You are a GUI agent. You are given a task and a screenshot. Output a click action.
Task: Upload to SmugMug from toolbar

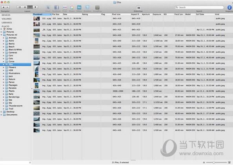[x=97, y=7]
